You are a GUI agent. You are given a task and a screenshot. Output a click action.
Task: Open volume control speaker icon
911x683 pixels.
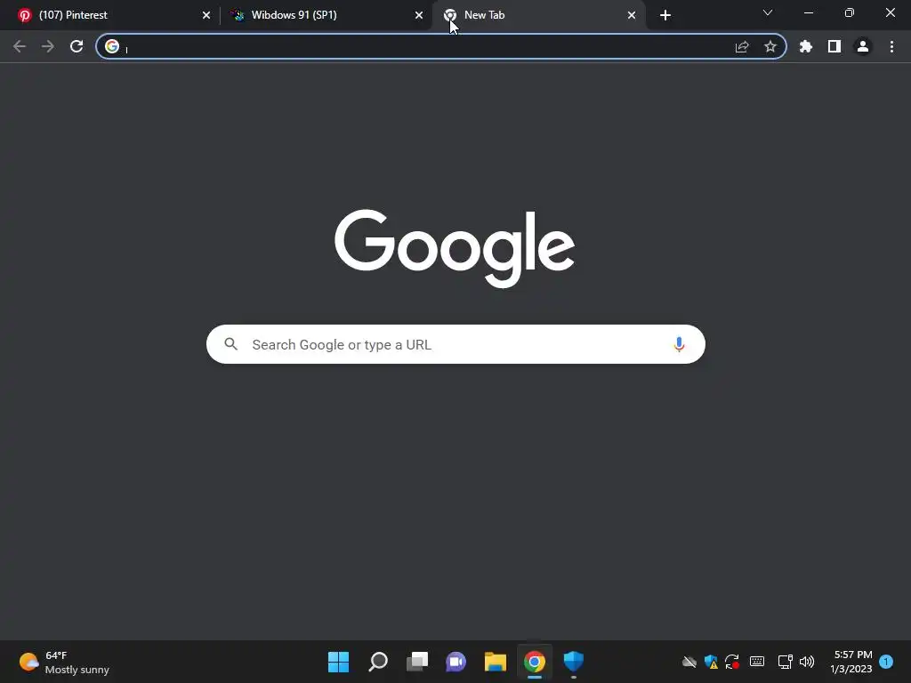(x=807, y=662)
